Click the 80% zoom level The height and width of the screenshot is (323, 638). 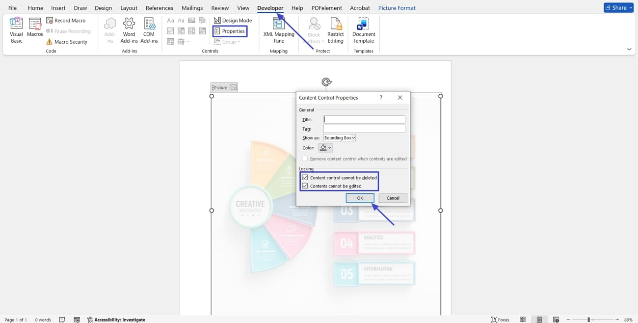[628, 320]
